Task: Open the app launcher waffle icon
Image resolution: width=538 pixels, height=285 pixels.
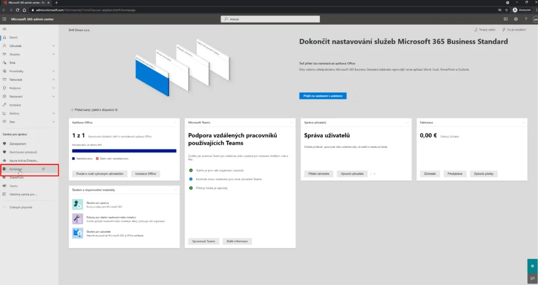Action: tap(4, 19)
